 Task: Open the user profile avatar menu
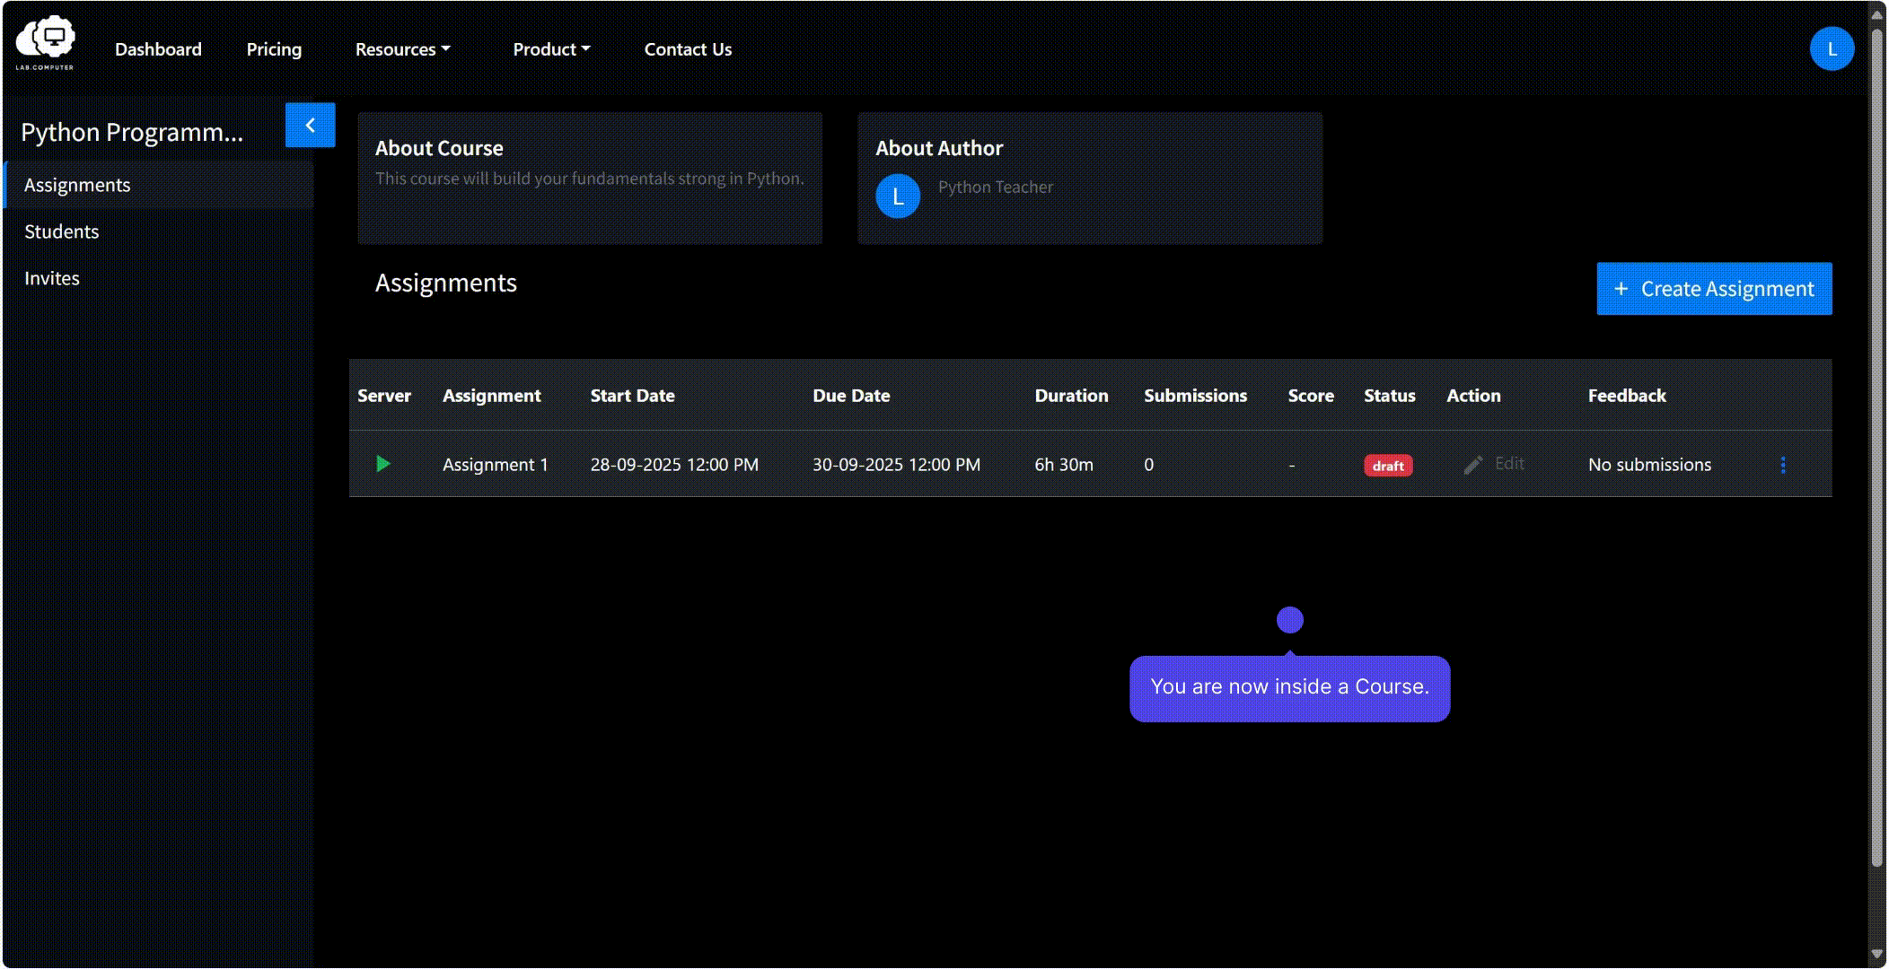coord(1832,48)
